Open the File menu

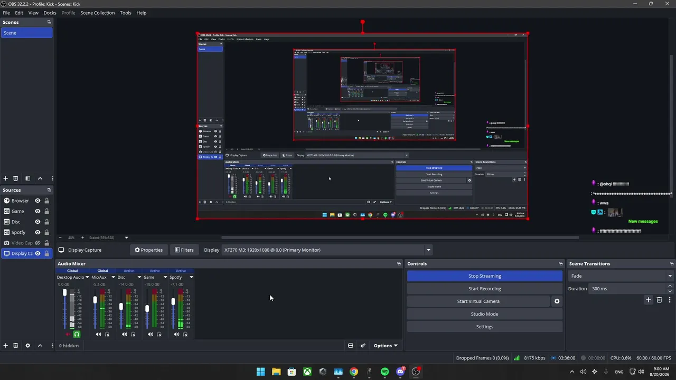[6, 13]
